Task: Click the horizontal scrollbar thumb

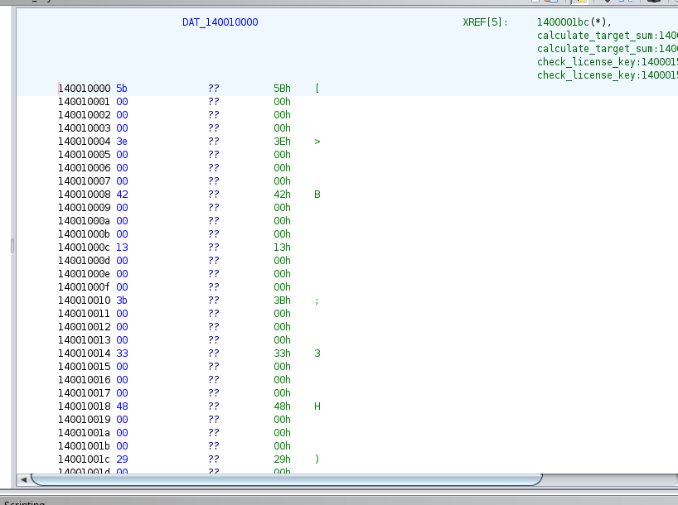Action: point(287,479)
